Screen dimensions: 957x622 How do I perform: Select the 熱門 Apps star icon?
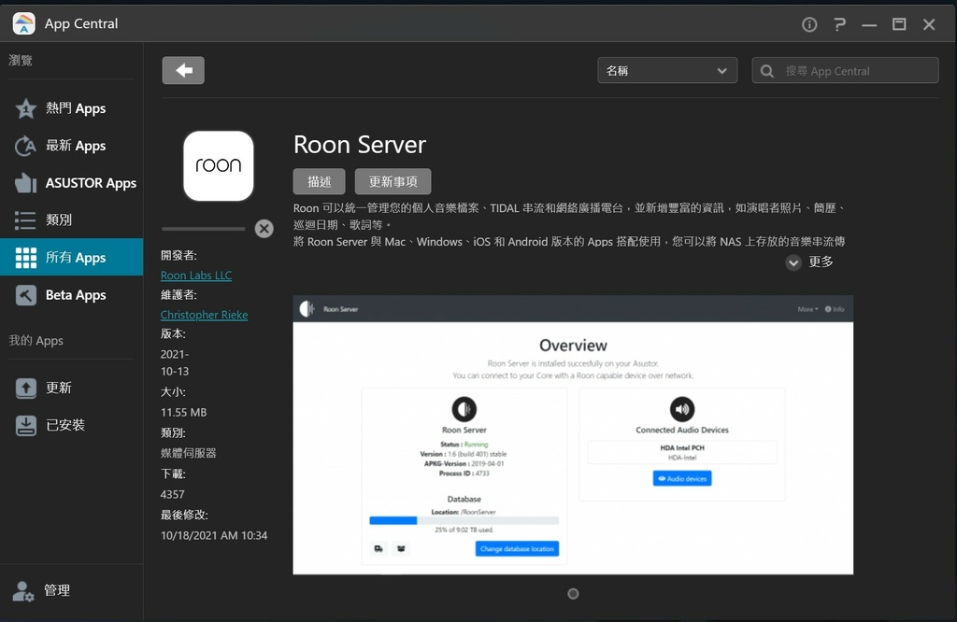(25, 108)
